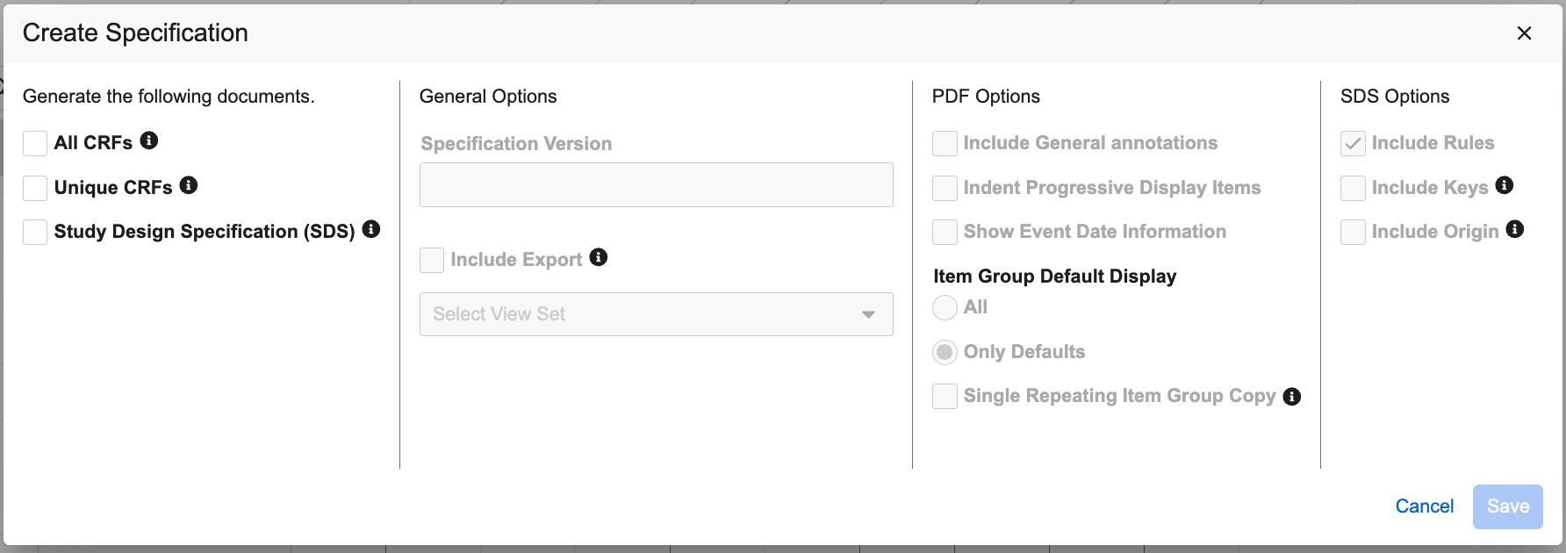Click info icon next to Include Export
The image size is (1566, 553).
click(x=599, y=257)
